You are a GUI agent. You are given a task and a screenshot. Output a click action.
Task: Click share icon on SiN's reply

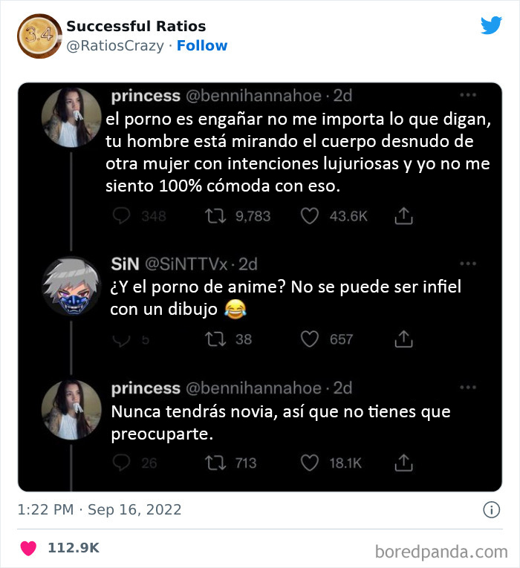tap(403, 339)
